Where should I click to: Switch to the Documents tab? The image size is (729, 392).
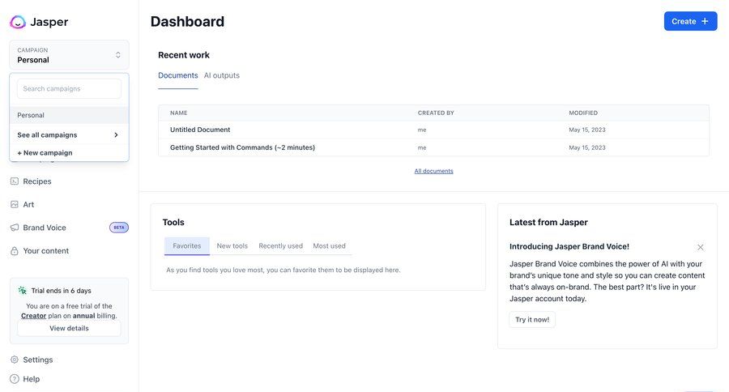(x=178, y=75)
